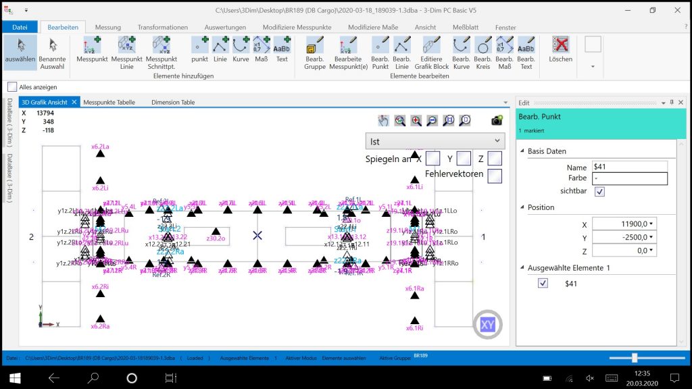This screenshot has width=692, height=389.
Task: Click the camera snapshot icon
Action: 497,120
